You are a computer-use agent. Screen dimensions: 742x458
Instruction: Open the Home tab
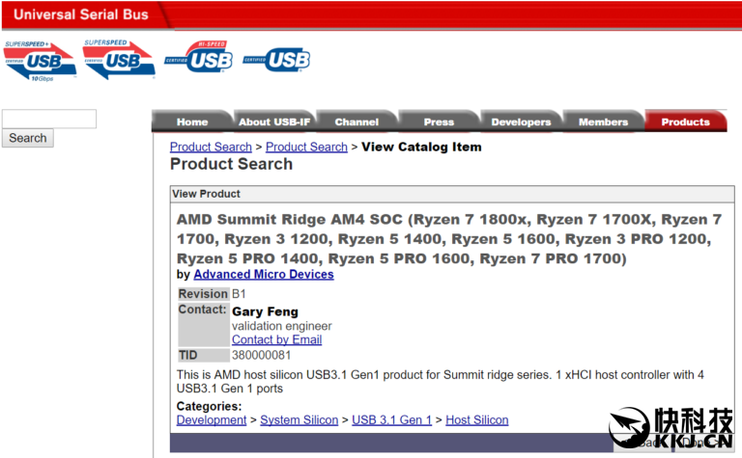click(192, 121)
